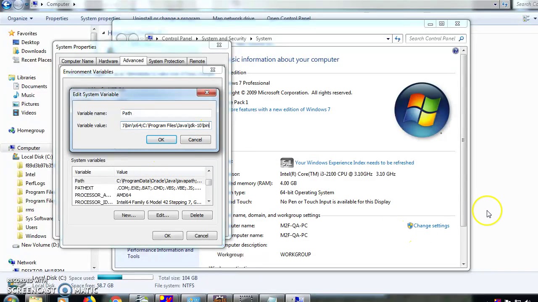Click Edit... under System variables
Viewport: 538px width, 302px height.
click(x=163, y=215)
